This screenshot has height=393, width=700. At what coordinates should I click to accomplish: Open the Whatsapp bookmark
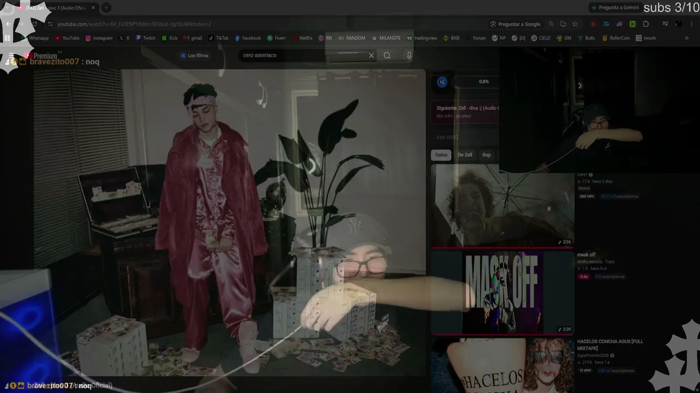tap(34, 38)
